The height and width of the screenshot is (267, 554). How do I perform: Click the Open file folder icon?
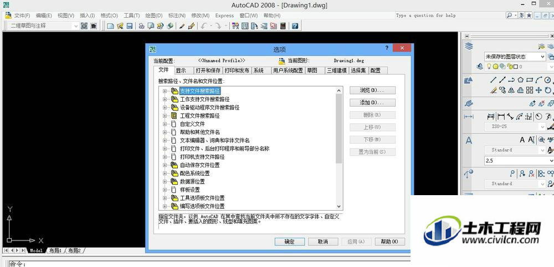[120, 26]
